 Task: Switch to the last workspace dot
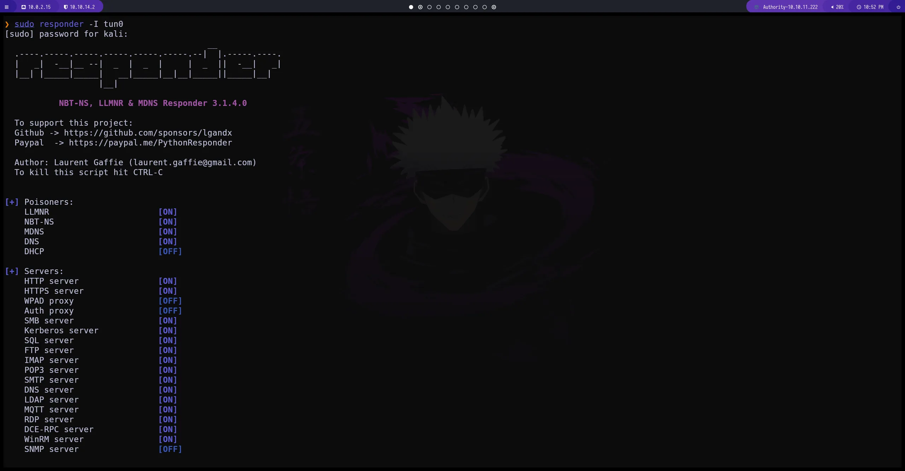coord(494,7)
